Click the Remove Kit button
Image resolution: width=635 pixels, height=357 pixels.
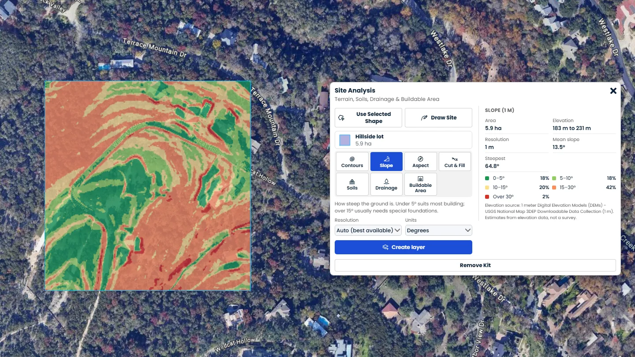point(475,265)
